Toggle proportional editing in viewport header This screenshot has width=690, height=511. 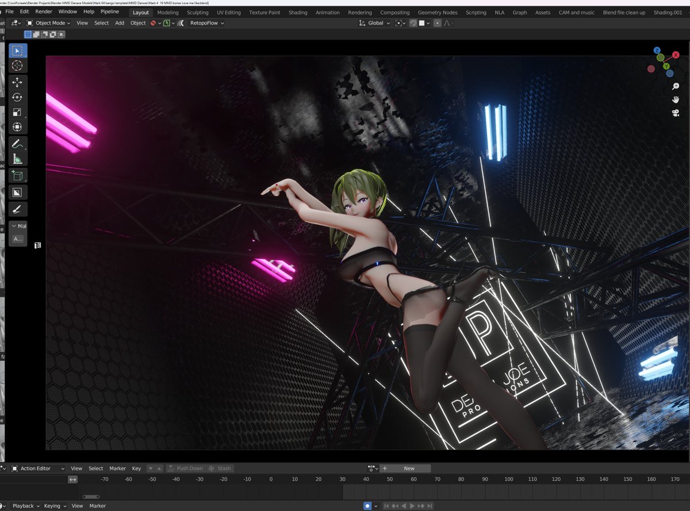(x=438, y=23)
